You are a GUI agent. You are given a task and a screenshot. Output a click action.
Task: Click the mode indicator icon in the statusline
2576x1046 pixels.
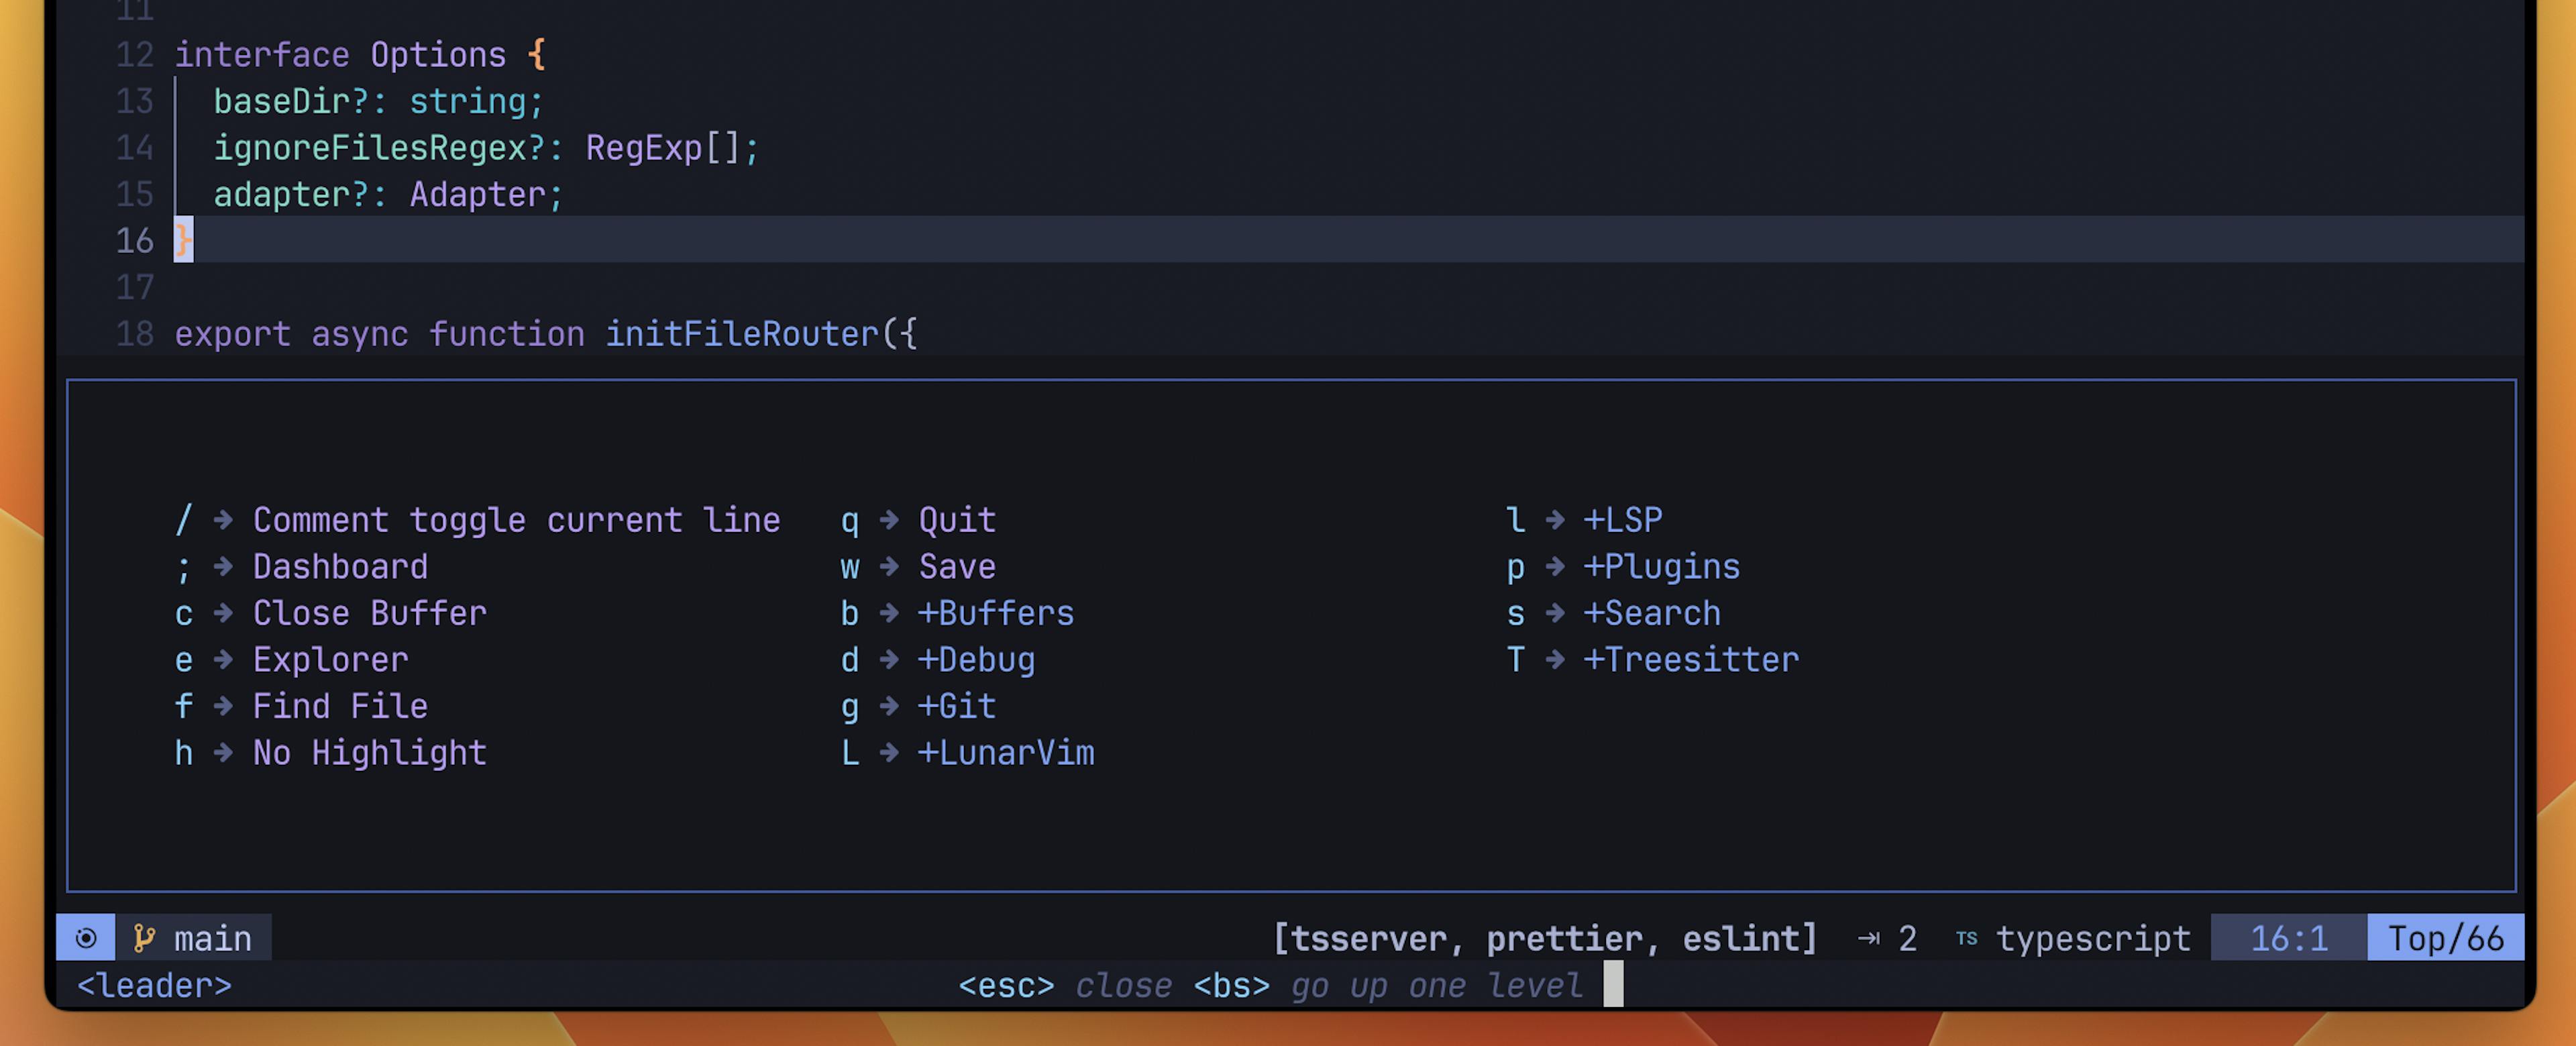click(x=85, y=938)
